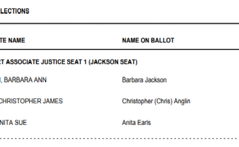Image resolution: width=239 pixels, height=147 pixels.
Task: Click ballot name 'Anita Earls'
Action: click(136, 122)
